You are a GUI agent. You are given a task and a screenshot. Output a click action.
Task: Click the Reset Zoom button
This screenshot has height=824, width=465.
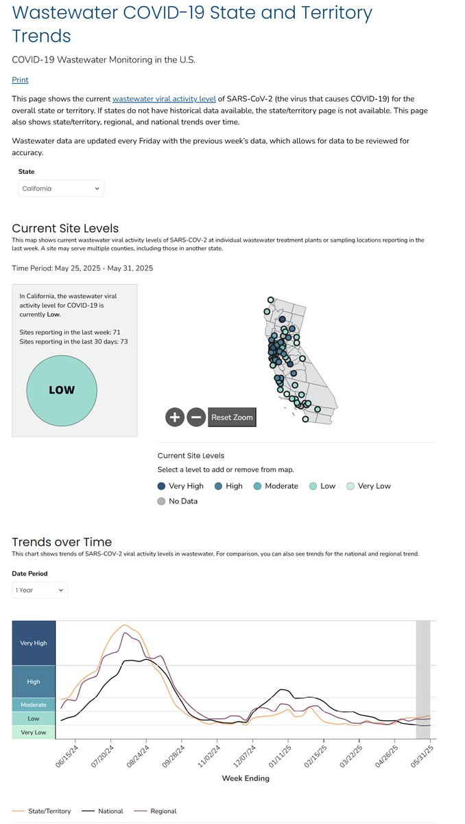(232, 417)
